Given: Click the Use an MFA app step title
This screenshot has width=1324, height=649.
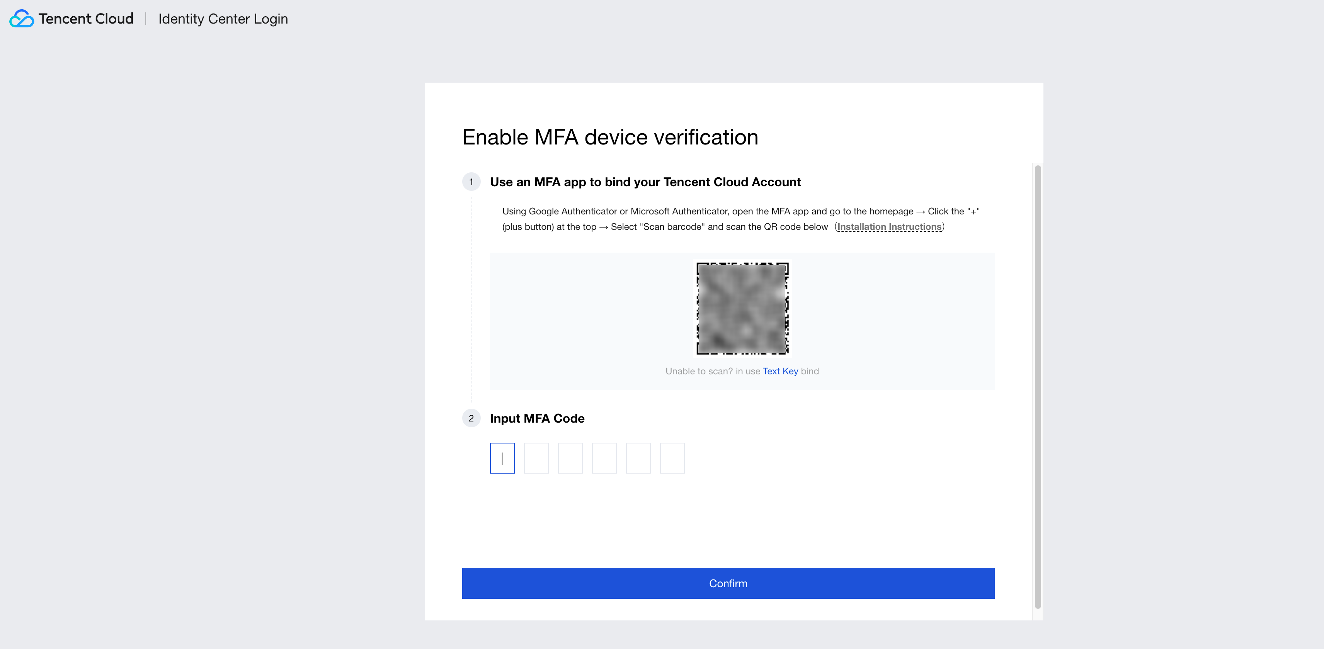Looking at the screenshot, I should [x=645, y=182].
